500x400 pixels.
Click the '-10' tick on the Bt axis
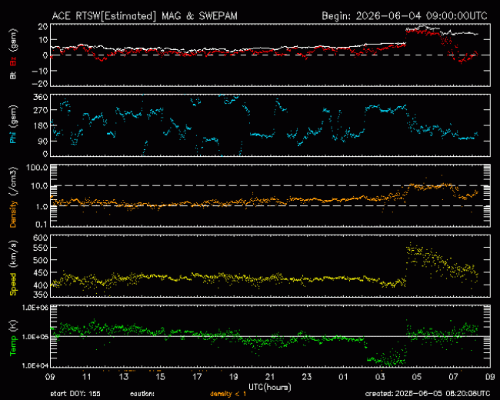click(40, 71)
